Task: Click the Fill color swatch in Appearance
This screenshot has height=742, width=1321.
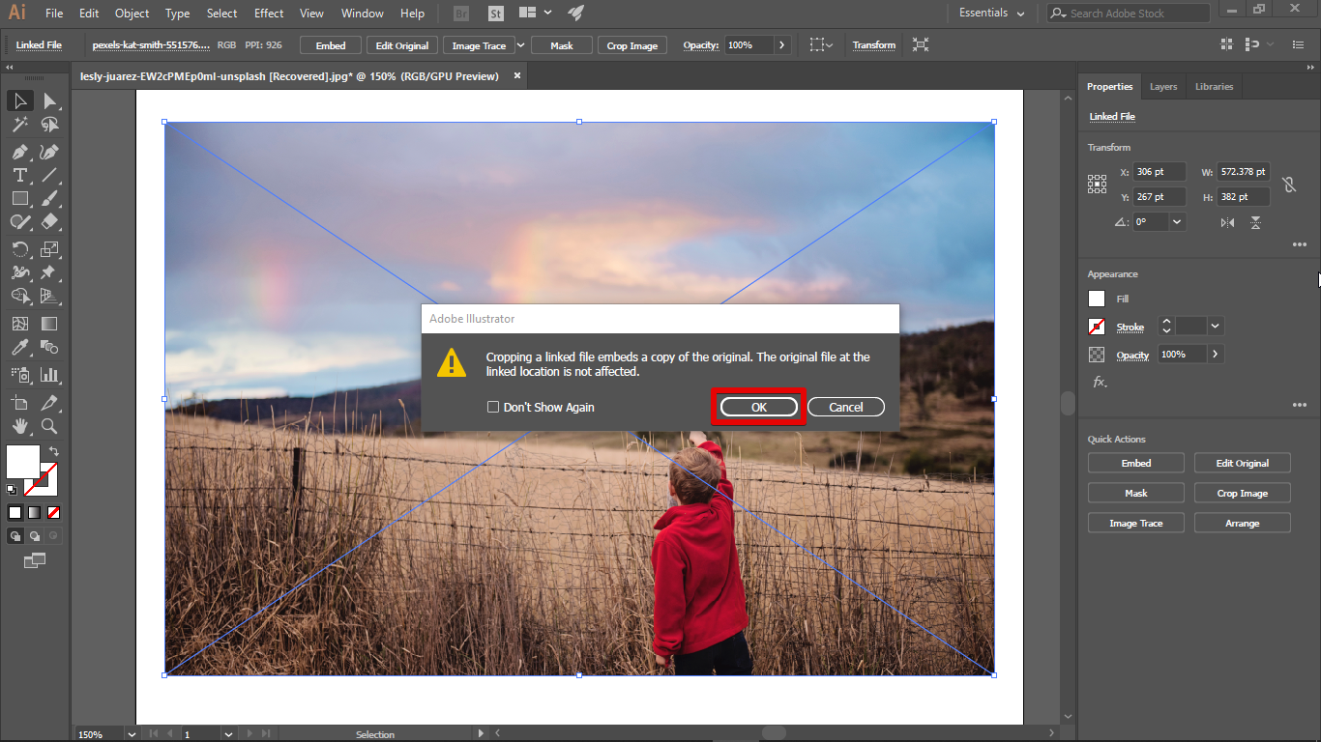Action: click(1097, 300)
